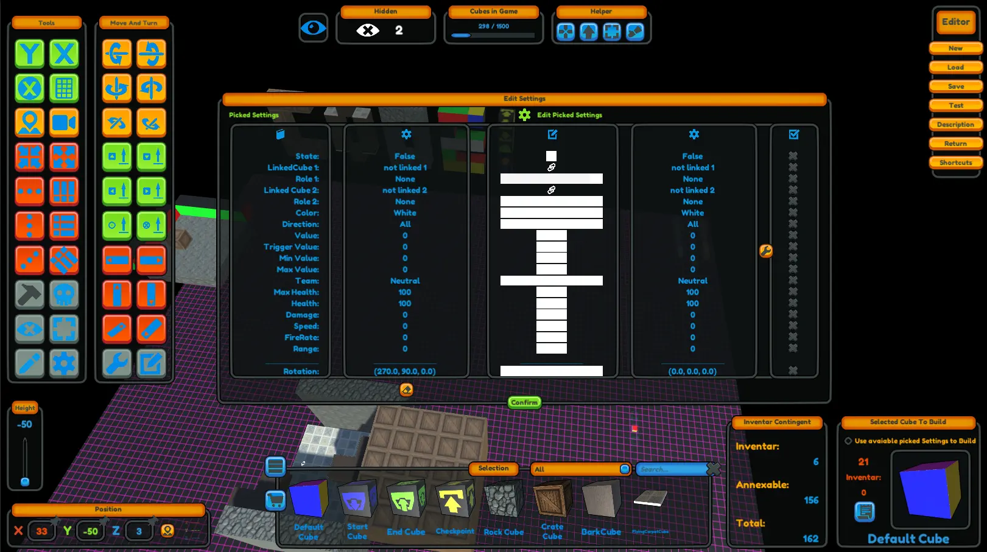The image size is (987, 552).
Task: Click the orange eraser icon below Picked Settings
Action: point(406,390)
